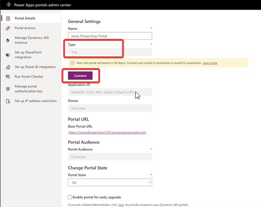Click the Power Apps portals admin center title
This screenshot has height=207, width=261.
pyautogui.click(x=43, y=5)
